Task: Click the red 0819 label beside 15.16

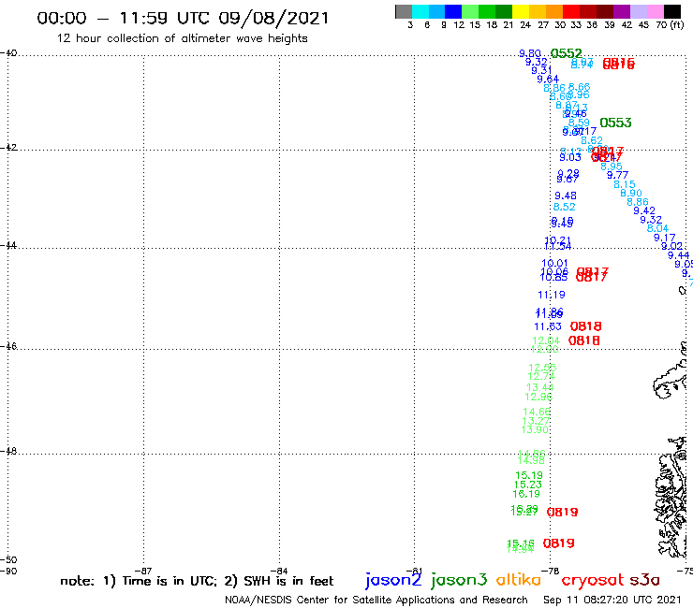Action: 559,543
